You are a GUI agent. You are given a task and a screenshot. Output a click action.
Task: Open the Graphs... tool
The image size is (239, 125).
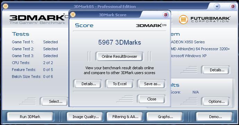coord(165,117)
